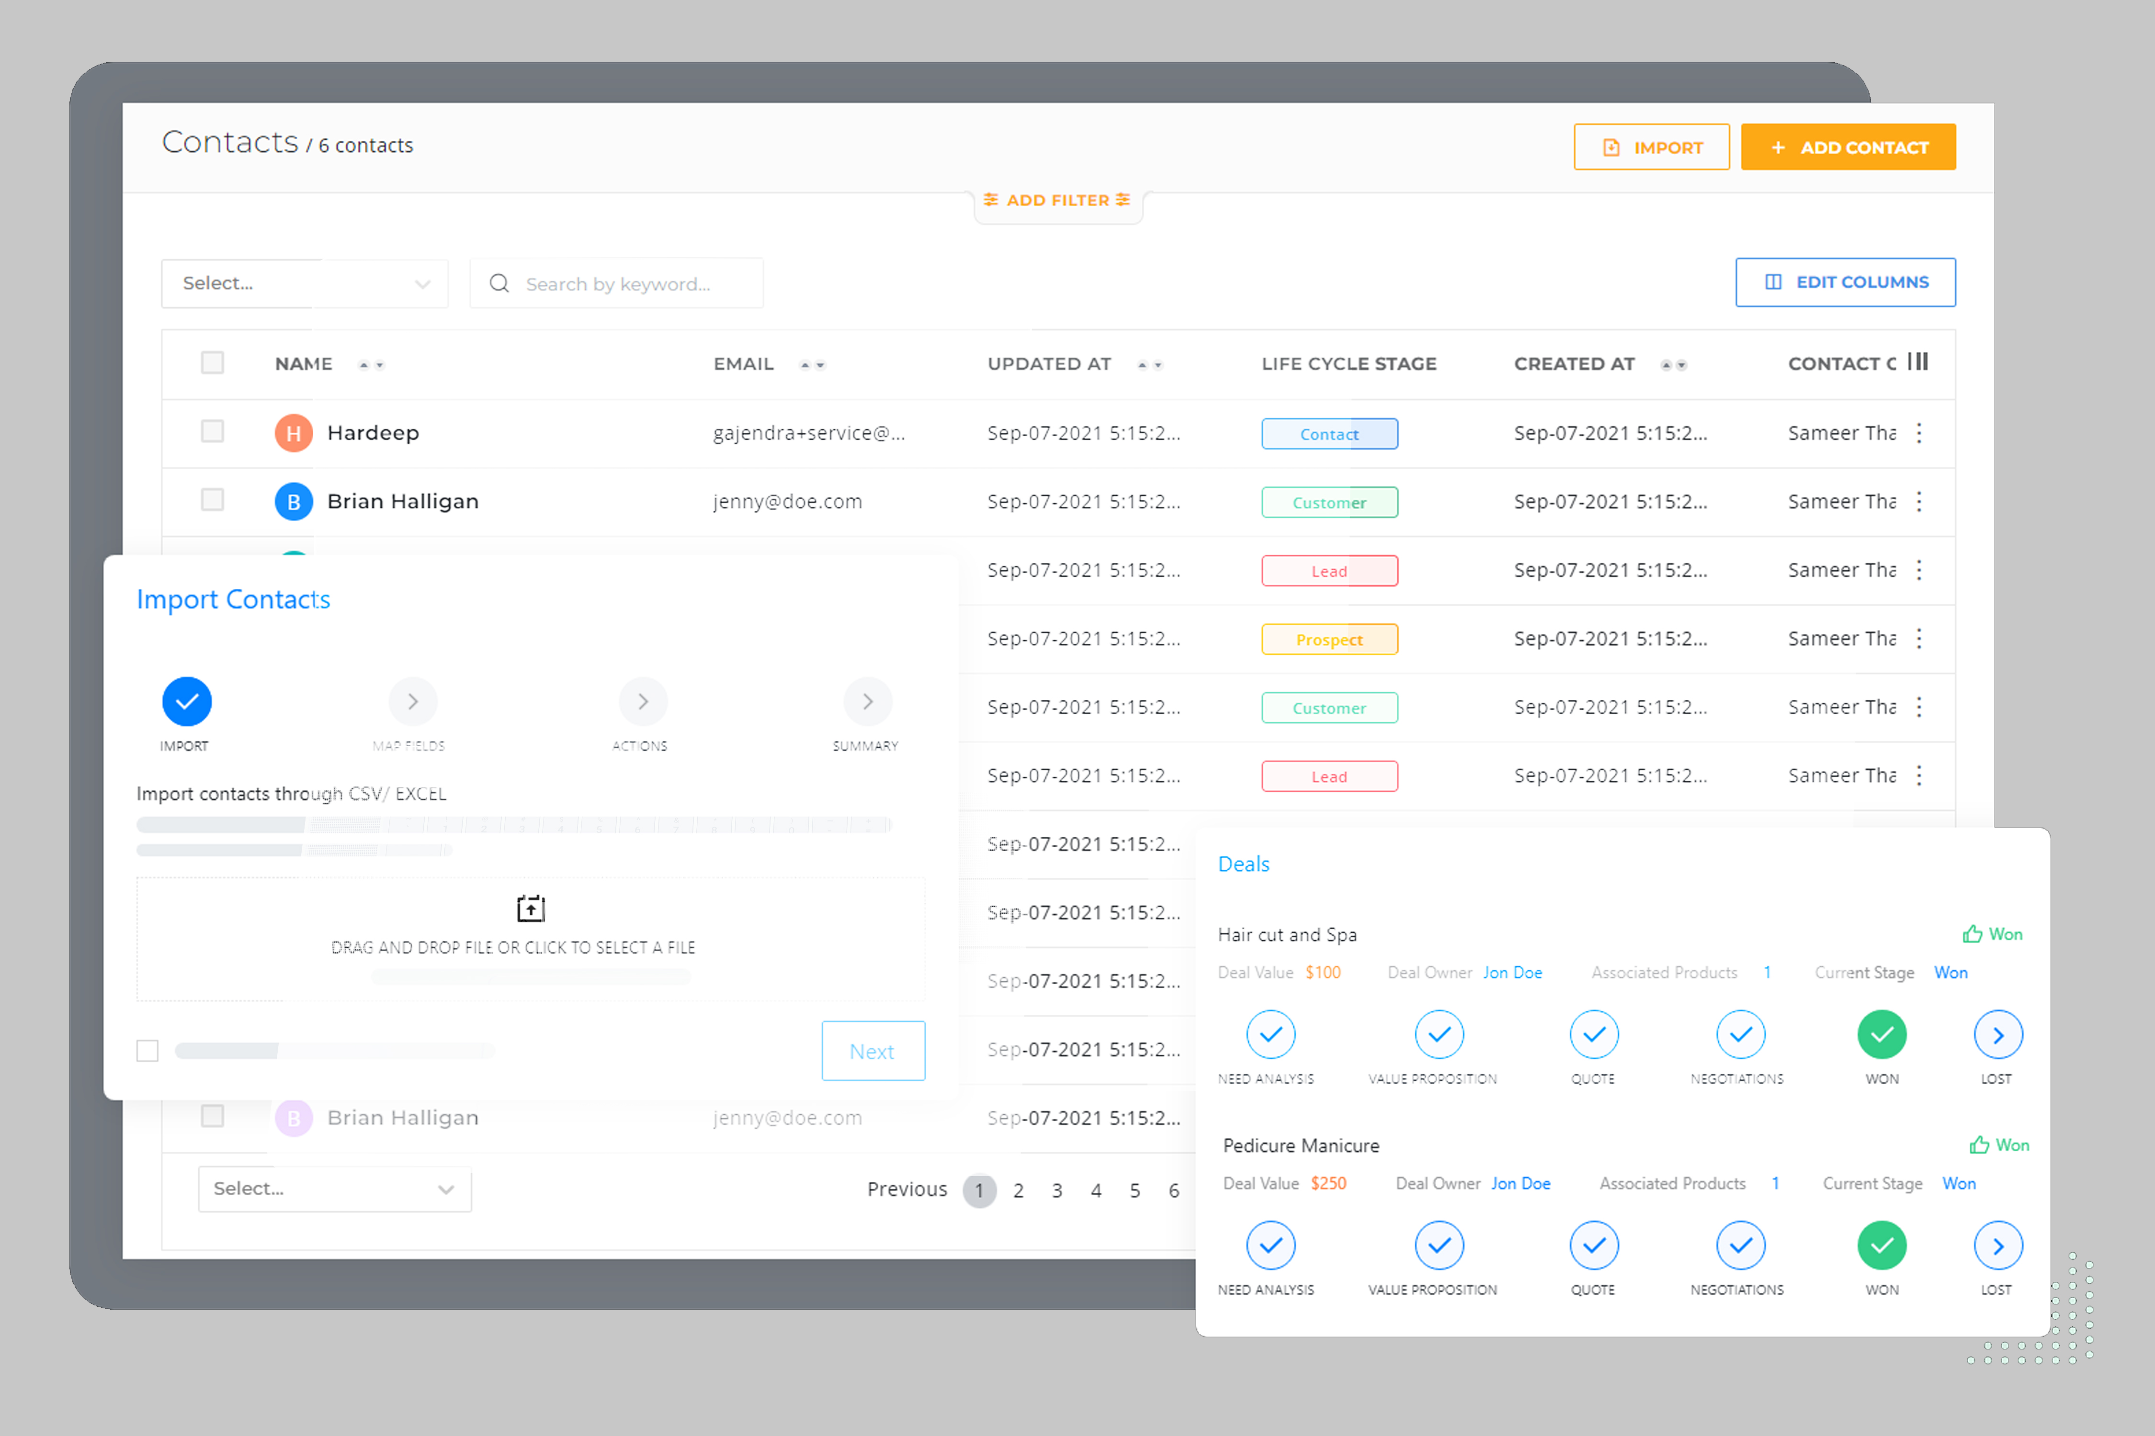Viewport: 2155px width, 1436px height.
Task: Open the three-dot menu for Hardeep row
Action: click(1918, 433)
